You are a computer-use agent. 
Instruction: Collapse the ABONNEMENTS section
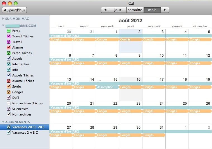[3, 122]
